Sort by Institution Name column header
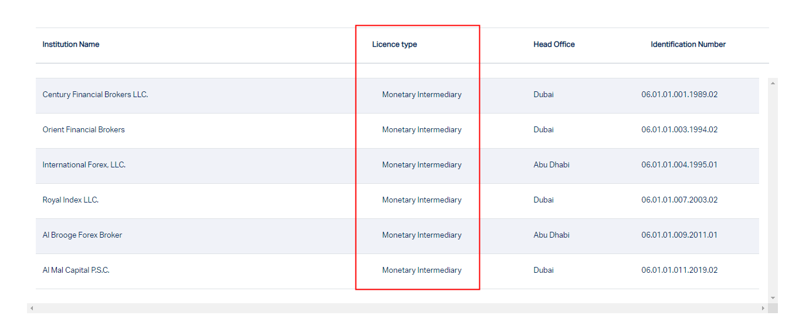 click(71, 44)
